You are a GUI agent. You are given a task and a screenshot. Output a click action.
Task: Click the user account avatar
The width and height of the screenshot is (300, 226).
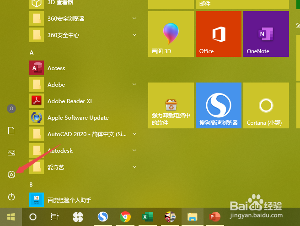click(11, 109)
